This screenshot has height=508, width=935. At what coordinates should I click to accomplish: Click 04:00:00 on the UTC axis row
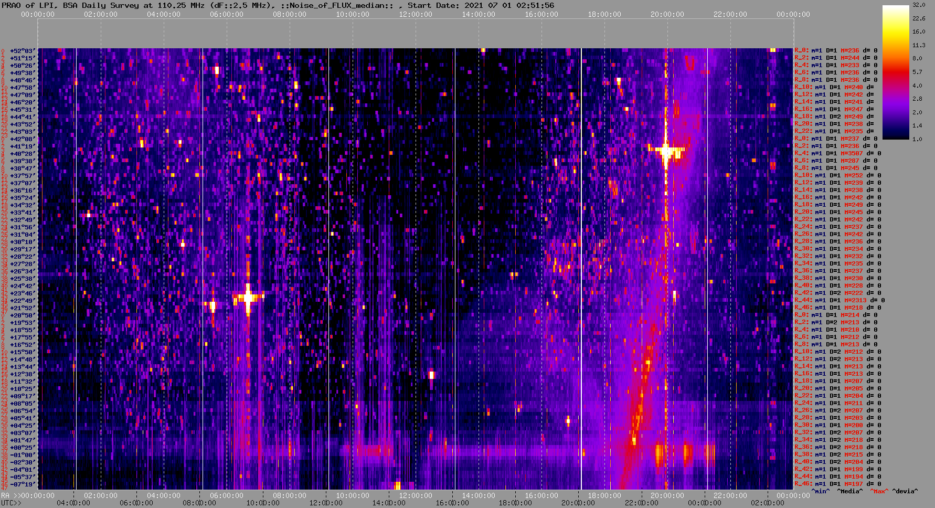point(73,503)
